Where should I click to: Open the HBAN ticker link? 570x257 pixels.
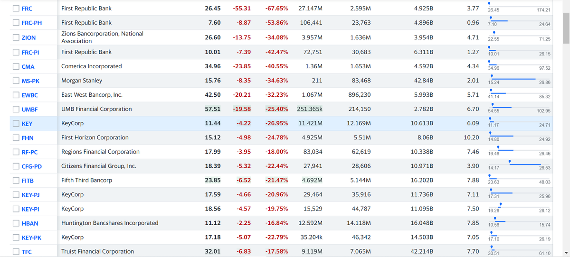tap(30, 224)
